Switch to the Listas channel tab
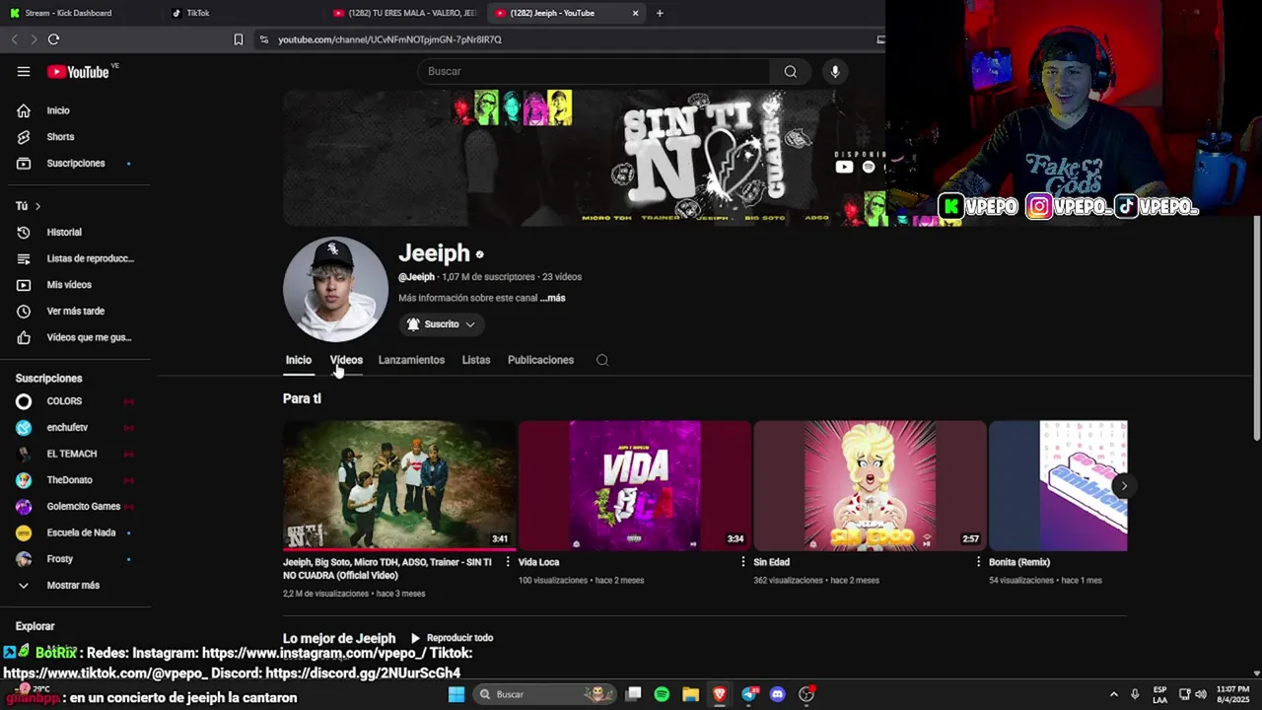Viewport: 1262px width, 710px height. (x=476, y=360)
